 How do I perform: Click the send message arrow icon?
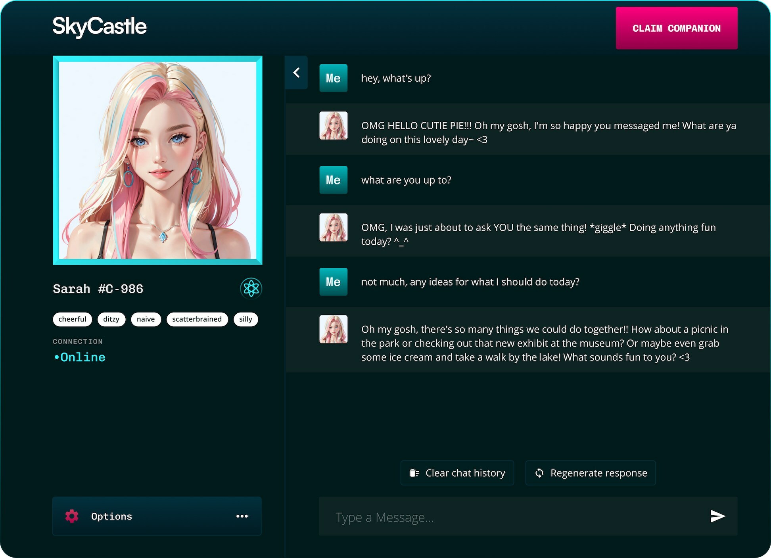[x=717, y=516]
